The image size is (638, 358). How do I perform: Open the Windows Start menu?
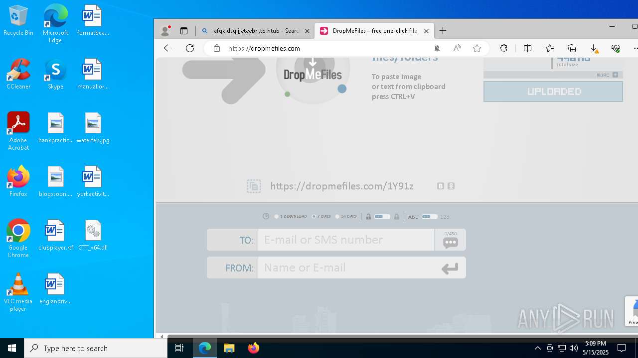pos(12,348)
